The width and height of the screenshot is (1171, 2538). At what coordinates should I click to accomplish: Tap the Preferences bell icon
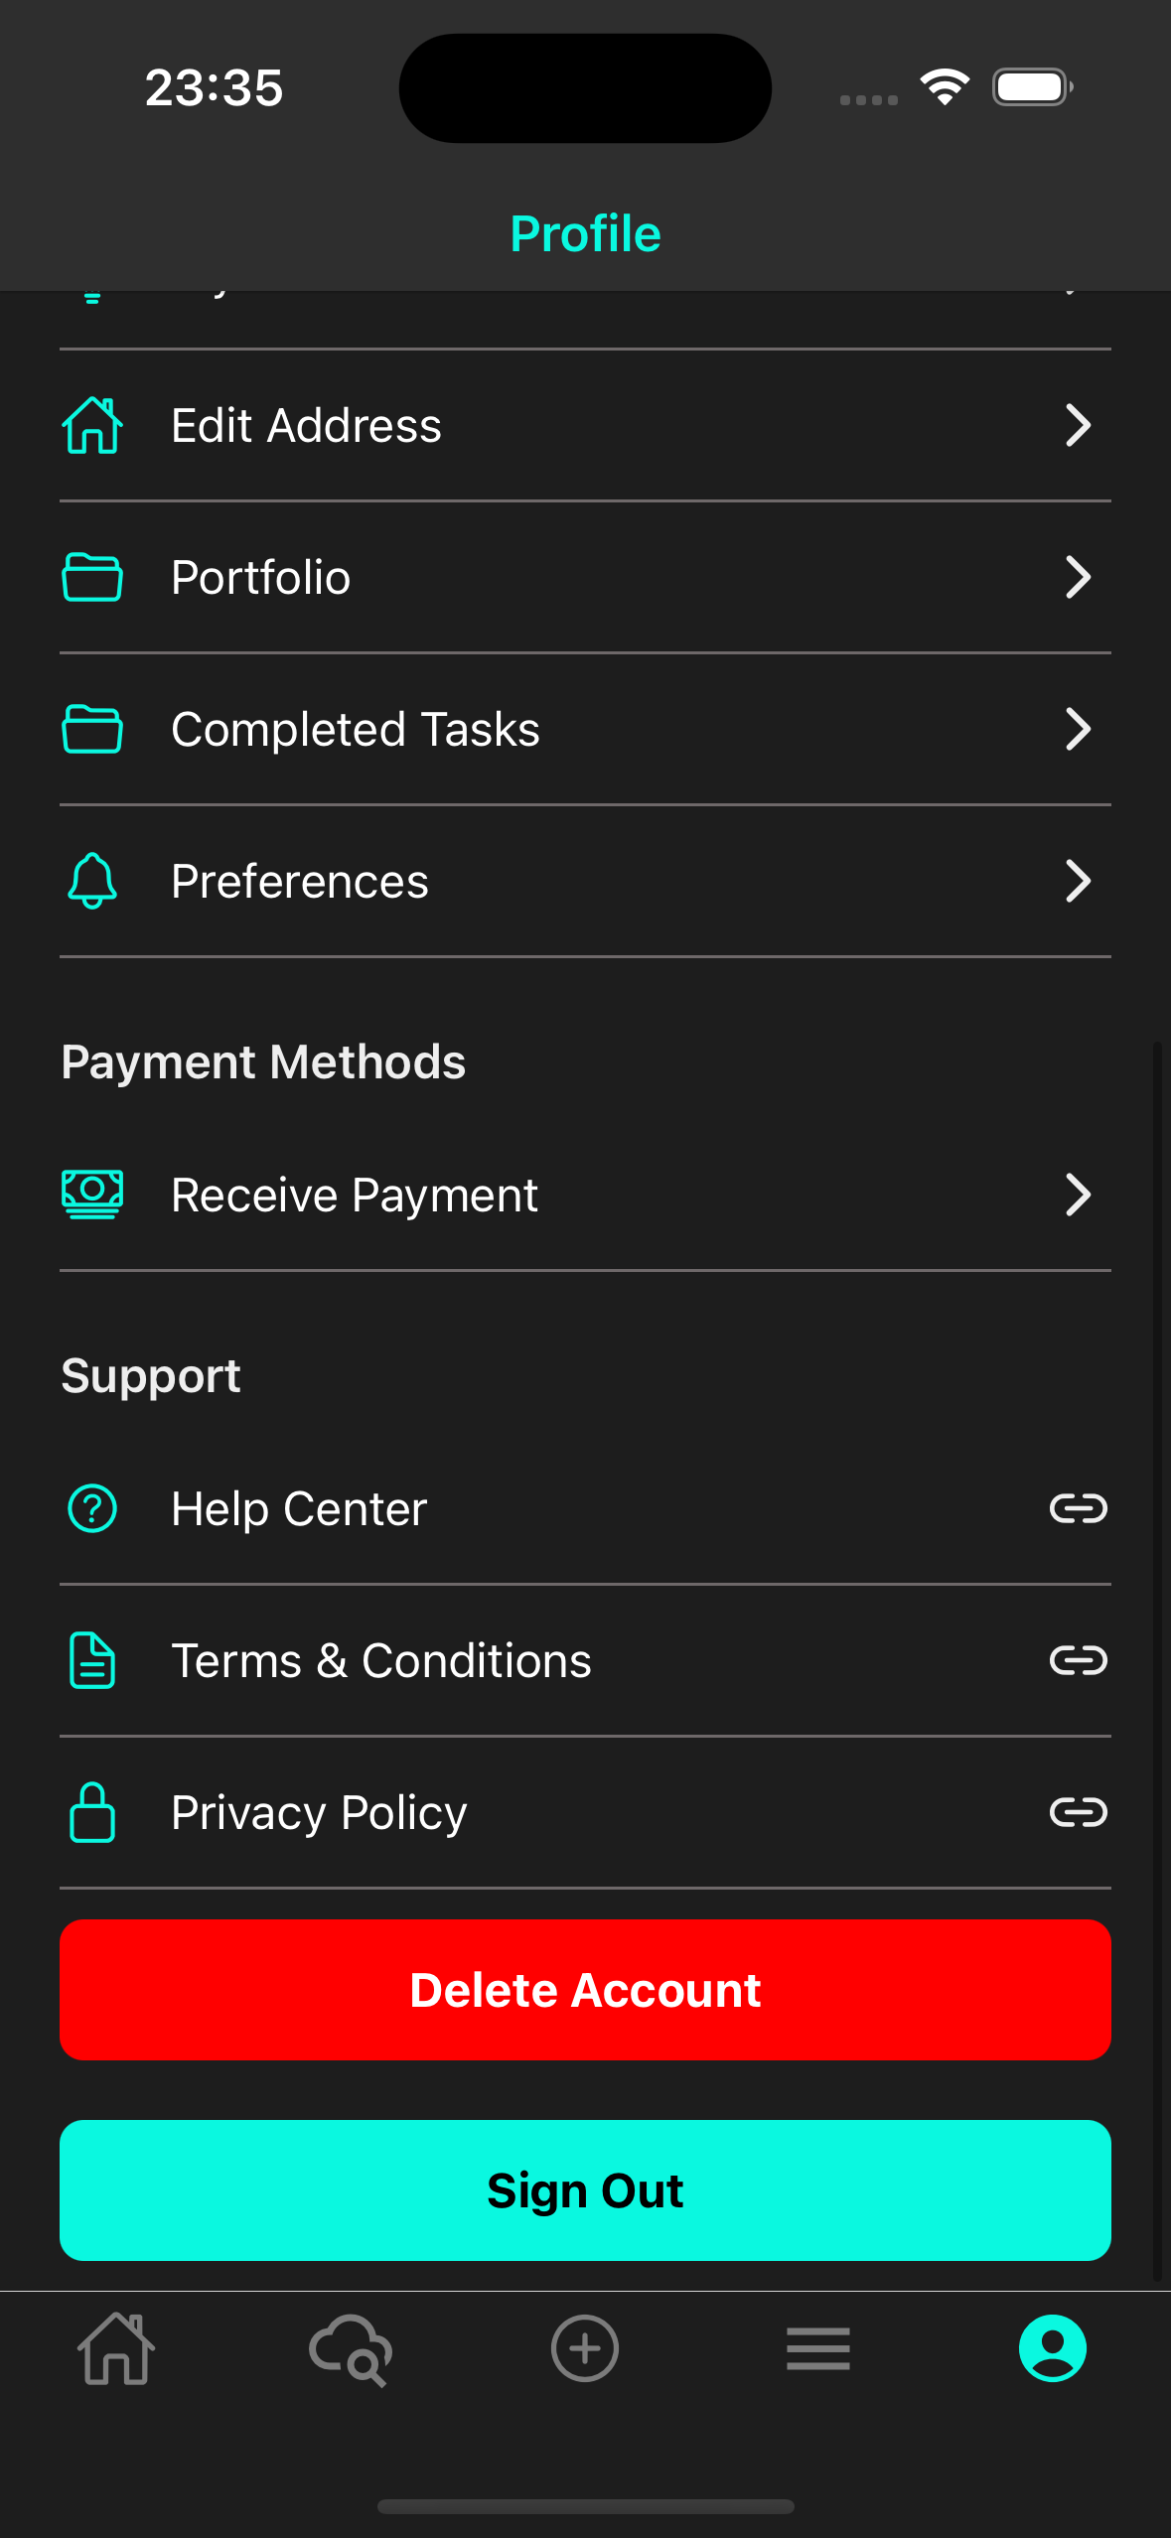(x=92, y=881)
